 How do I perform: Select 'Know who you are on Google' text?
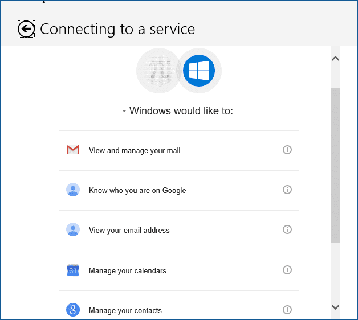137,190
